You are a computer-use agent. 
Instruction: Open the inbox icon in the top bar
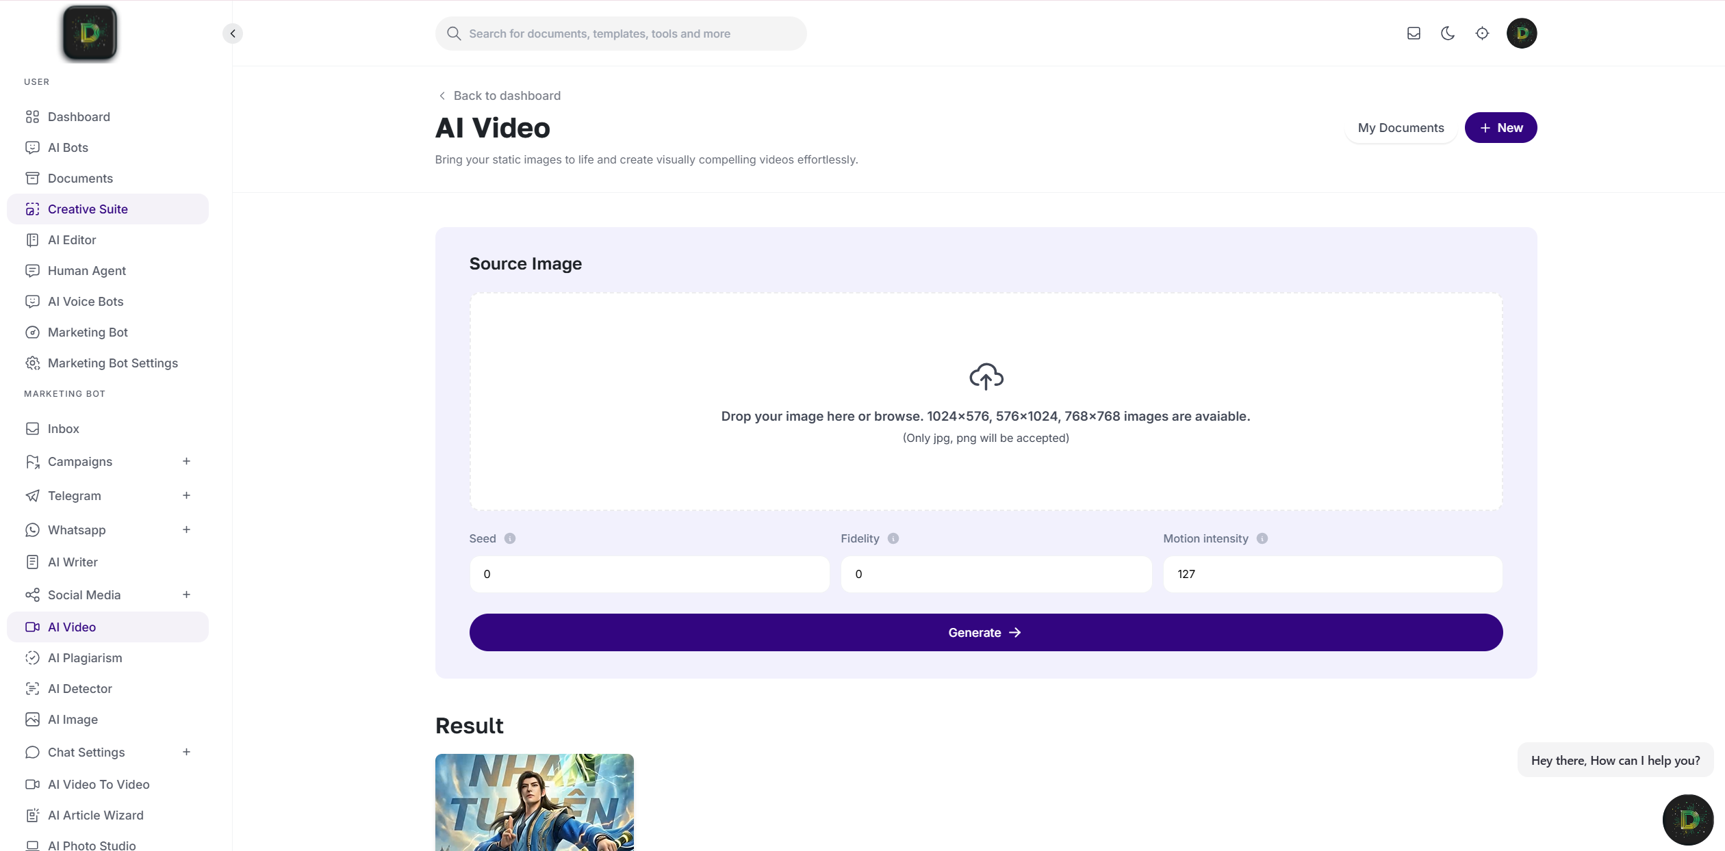(x=1413, y=33)
